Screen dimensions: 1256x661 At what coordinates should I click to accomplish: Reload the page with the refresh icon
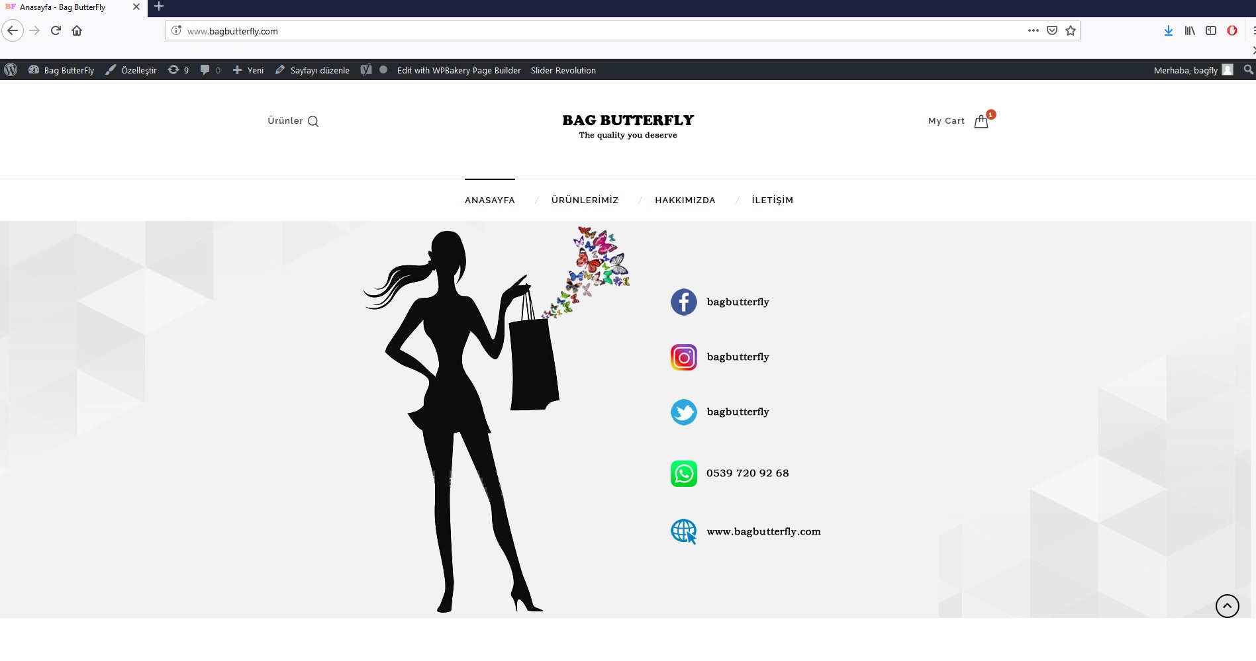point(56,30)
